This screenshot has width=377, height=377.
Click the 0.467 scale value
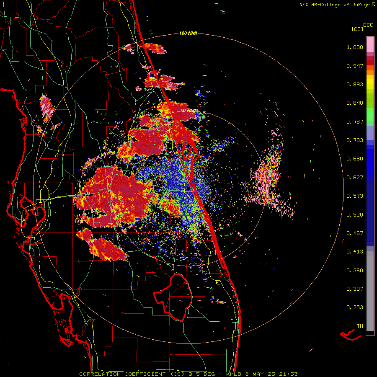pyautogui.click(x=355, y=233)
